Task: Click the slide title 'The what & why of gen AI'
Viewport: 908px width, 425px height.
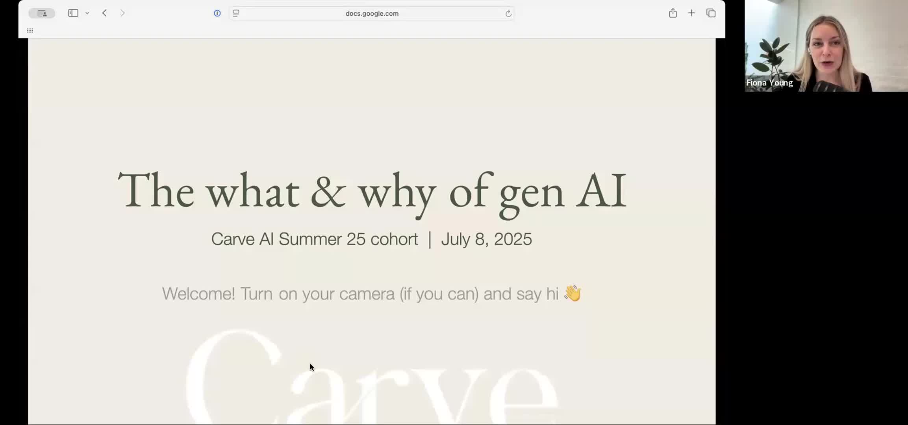Action: point(372,192)
